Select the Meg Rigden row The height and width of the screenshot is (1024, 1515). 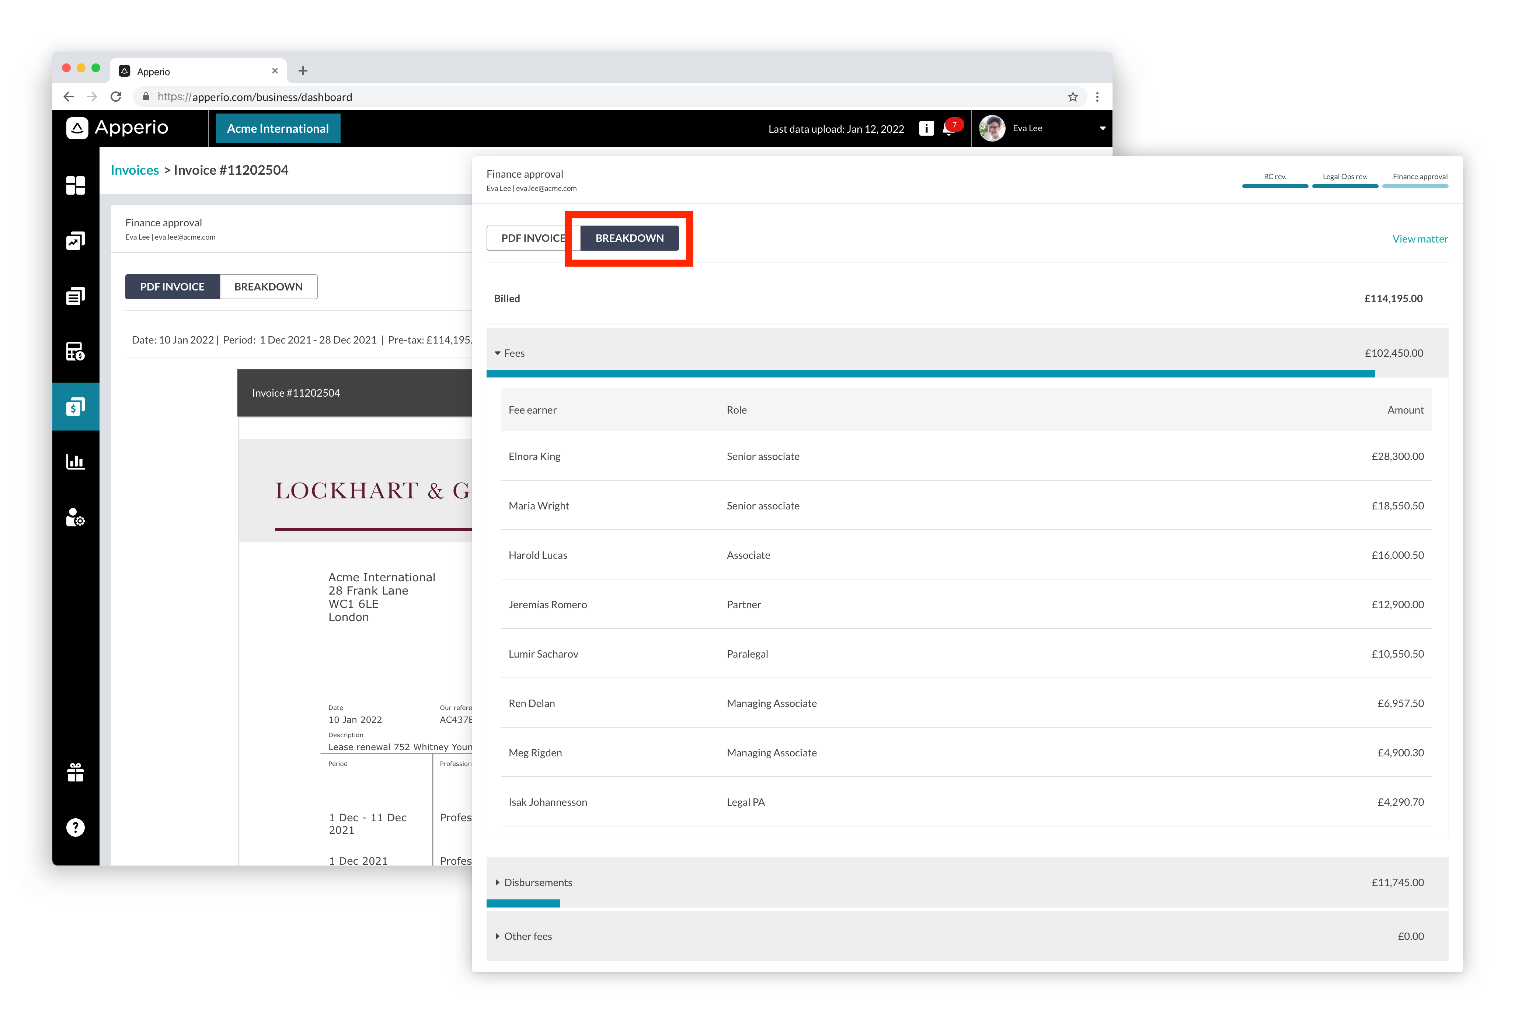click(965, 753)
